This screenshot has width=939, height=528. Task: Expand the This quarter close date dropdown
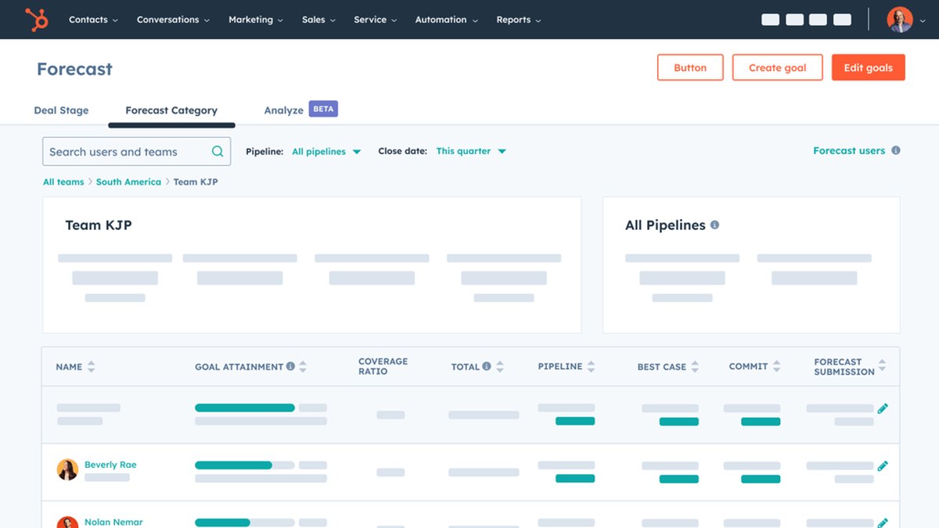coord(471,151)
